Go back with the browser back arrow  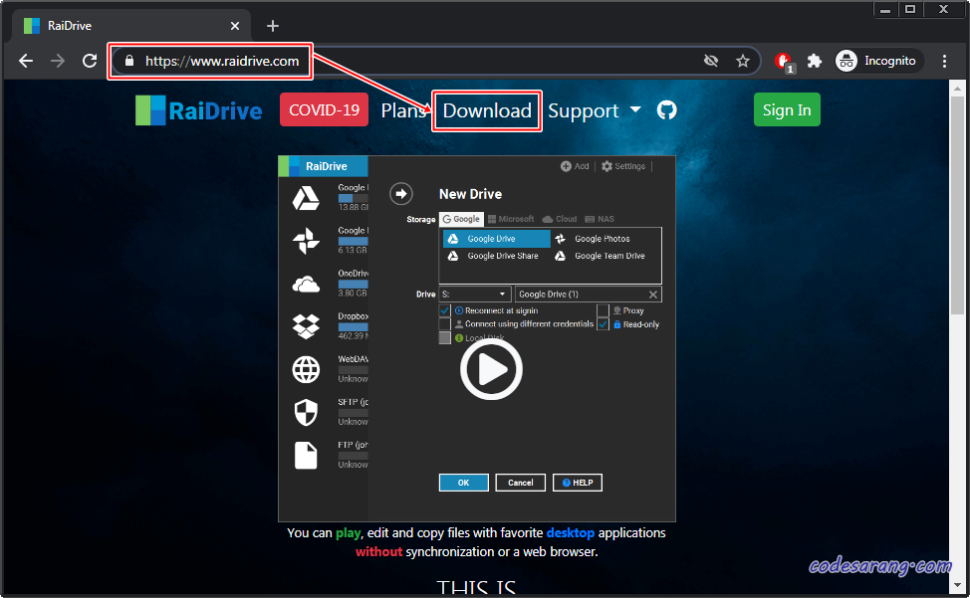point(26,61)
